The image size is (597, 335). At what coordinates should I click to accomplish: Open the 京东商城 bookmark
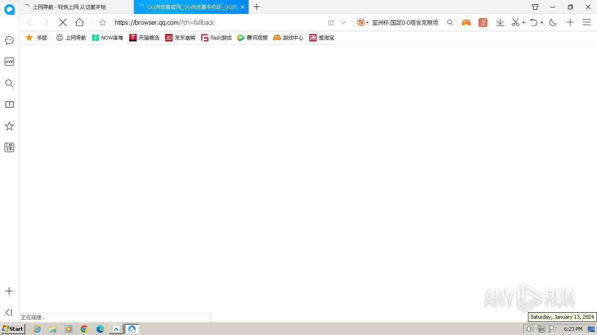click(x=180, y=38)
